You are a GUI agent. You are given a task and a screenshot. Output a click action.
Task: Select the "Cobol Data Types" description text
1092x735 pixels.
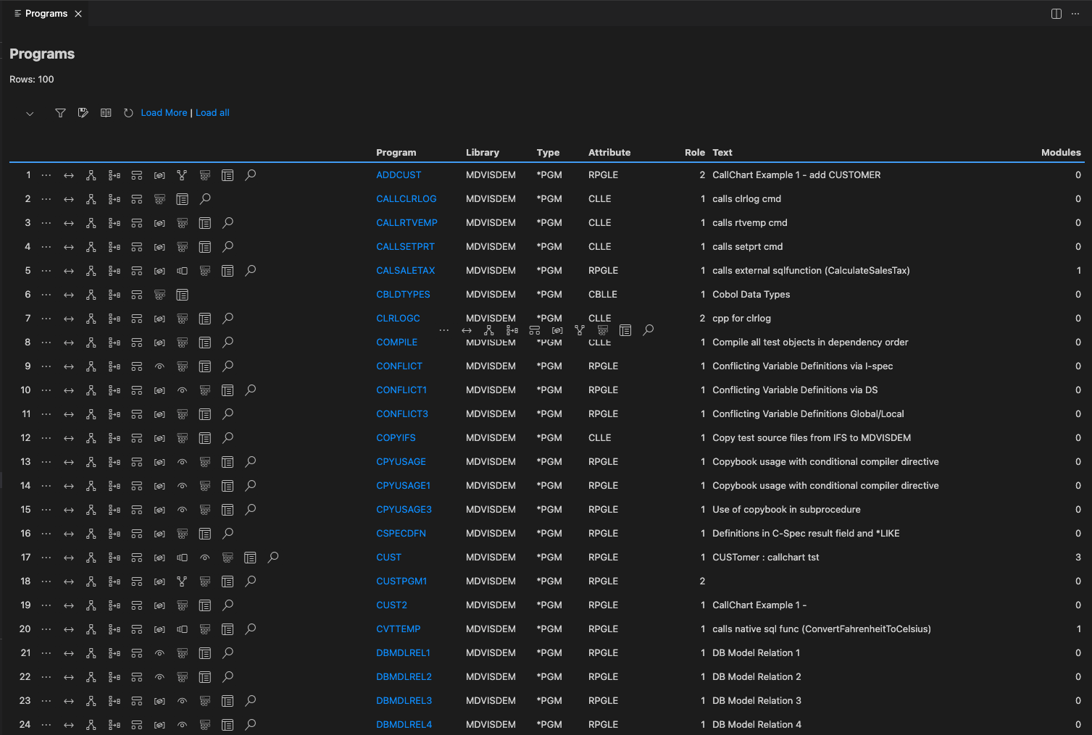tap(751, 295)
